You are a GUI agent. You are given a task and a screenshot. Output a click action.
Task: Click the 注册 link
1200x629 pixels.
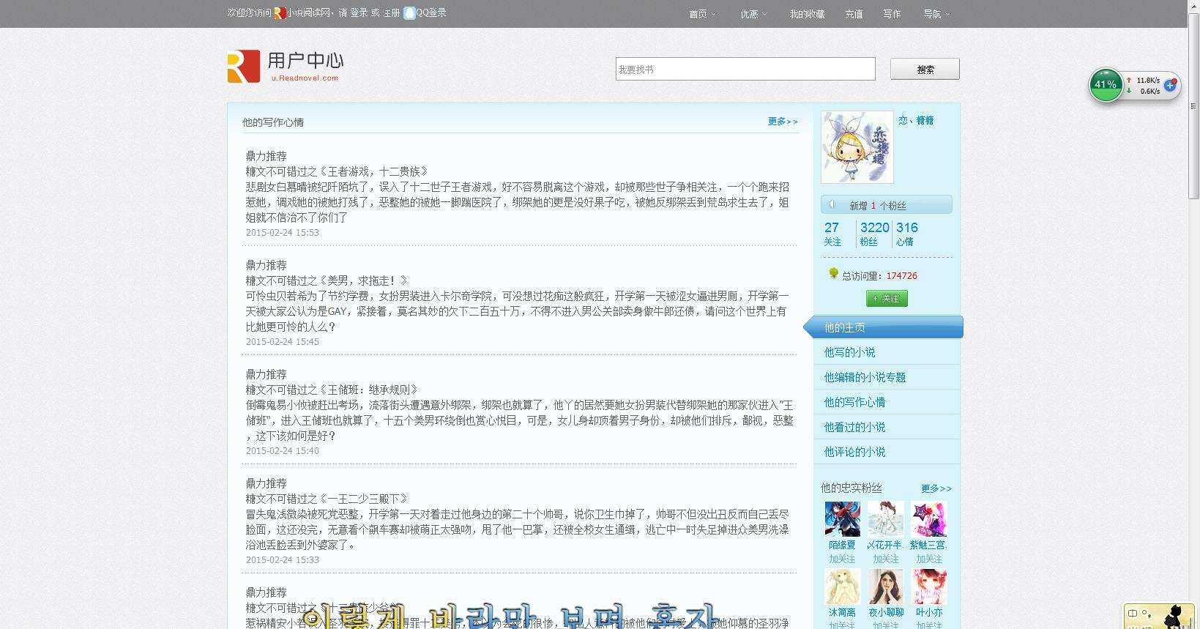point(391,13)
